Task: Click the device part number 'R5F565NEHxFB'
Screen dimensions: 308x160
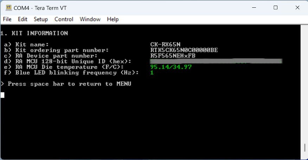Action: pyautogui.click(x=173, y=56)
